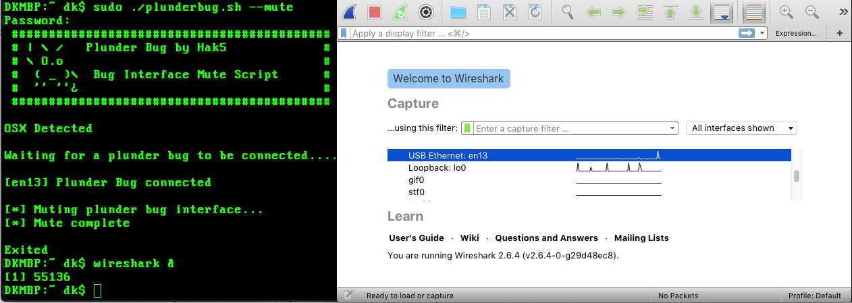Click the display filter input field

pos(543,33)
